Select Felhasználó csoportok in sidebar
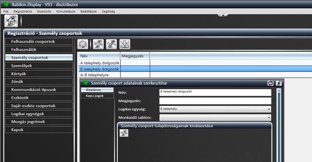The width and height of the screenshot is (312, 162). click(x=39, y=42)
